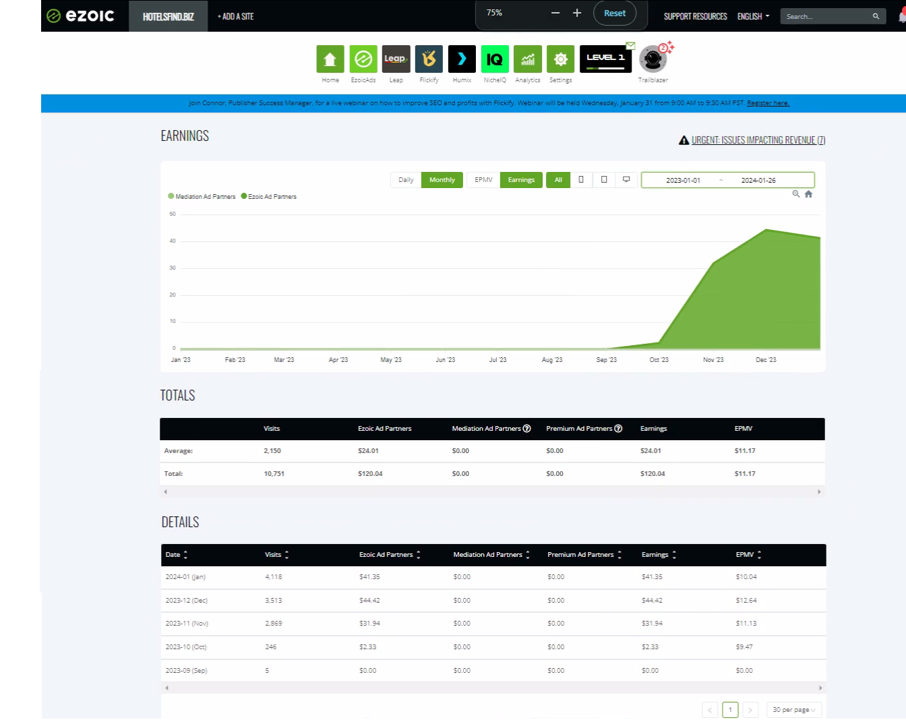Image resolution: width=906 pixels, height=720 pixels.
Task: Filter earnings by desktop device
Action: click(x=626, y=180)
